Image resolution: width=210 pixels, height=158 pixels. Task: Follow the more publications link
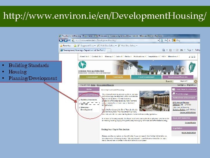tap(188, 112)
